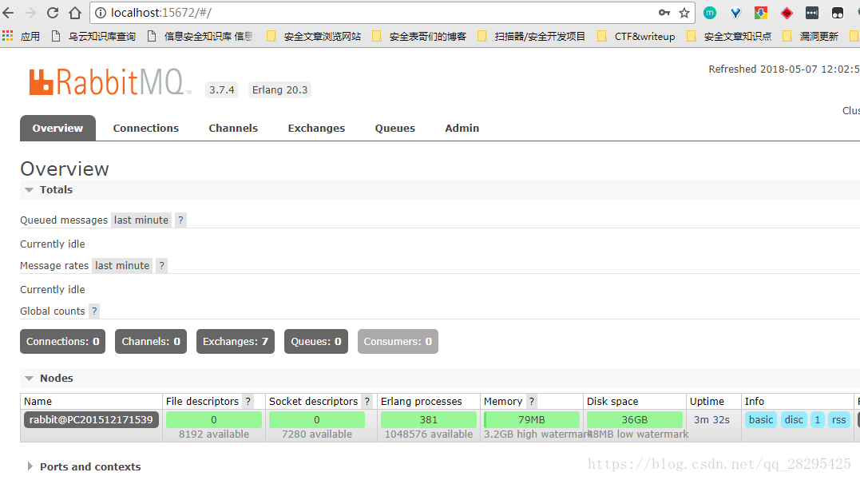The image size is (860, 480).
Task: Click the red diamond extension icon
Action: [787, 13]
